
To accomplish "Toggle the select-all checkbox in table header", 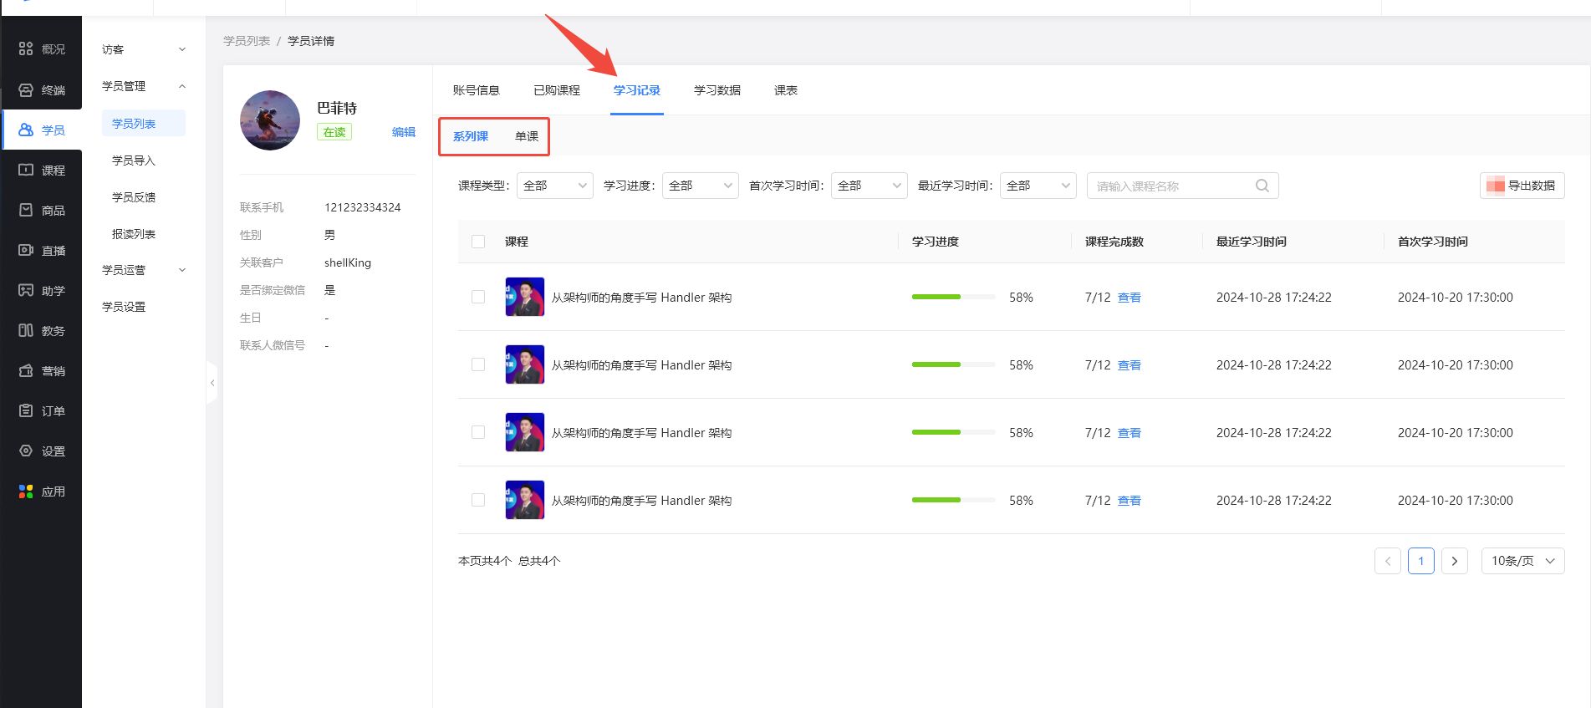I will pos(478,242).
